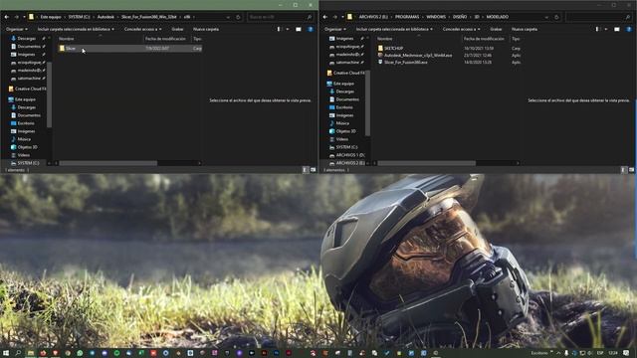Open Creative Cloud Files in left sidebar
637x358 pixels.
pyautogui.click(x=27, y=89)
